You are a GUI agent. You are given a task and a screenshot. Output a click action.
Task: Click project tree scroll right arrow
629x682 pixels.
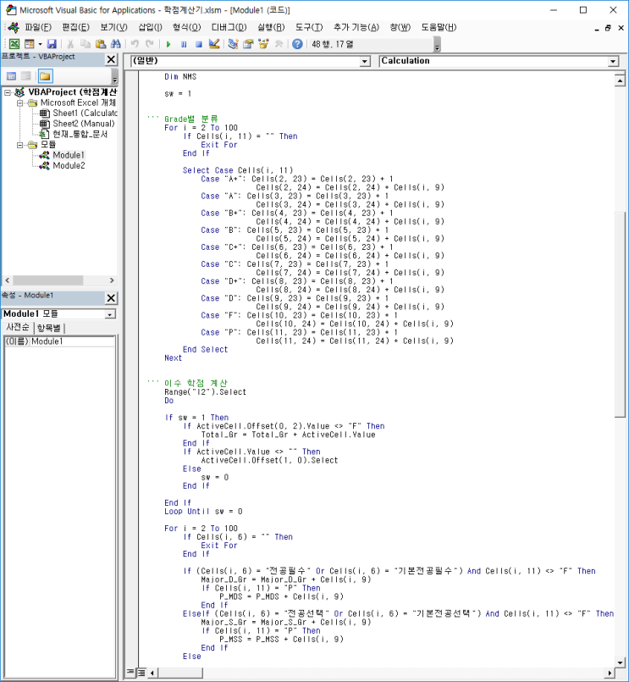pyautogui.click(x=112, y=280)
